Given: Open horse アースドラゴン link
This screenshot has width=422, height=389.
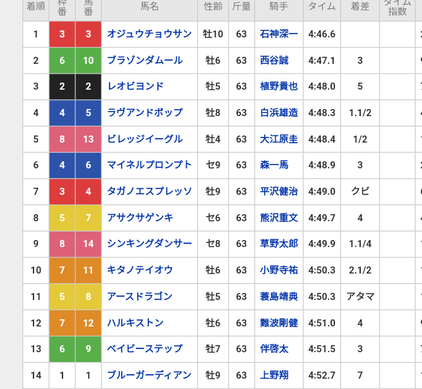Looking at the screenshot, I should point(140,296).
